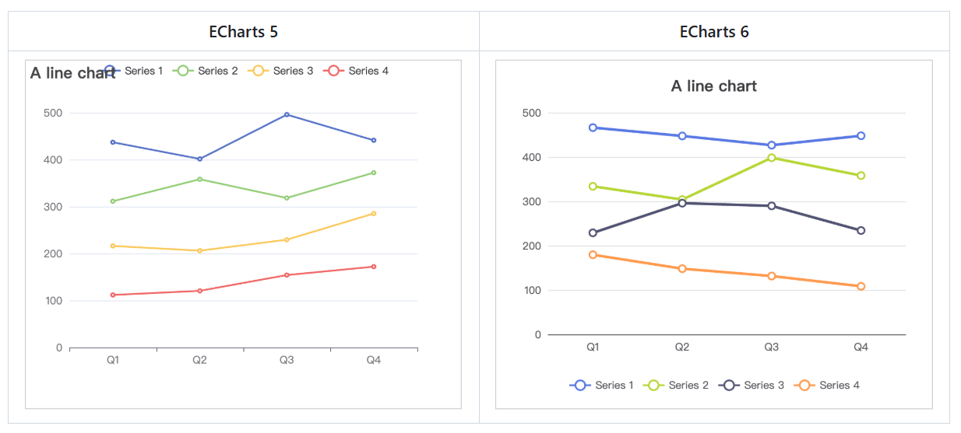Click Series 1 Q3 peak point in ECharts 5
961x433 pixels.
point(287,114)
